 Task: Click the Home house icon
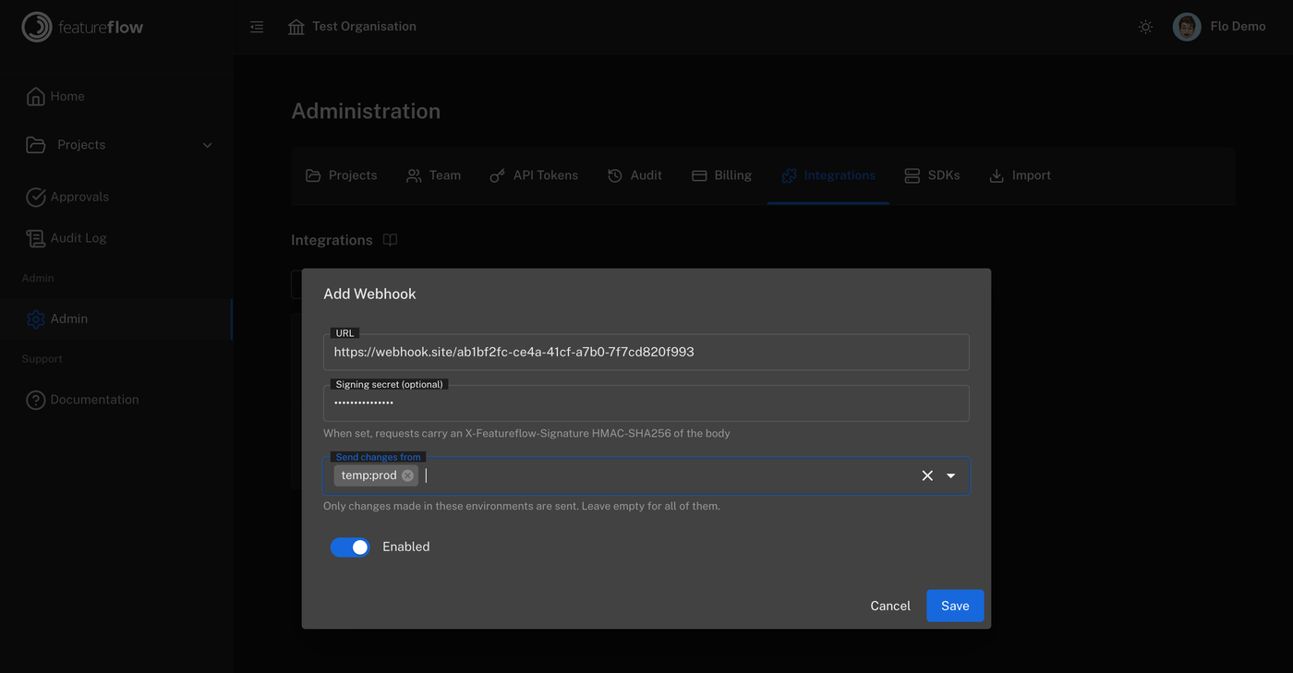click(x=36, y=96)
